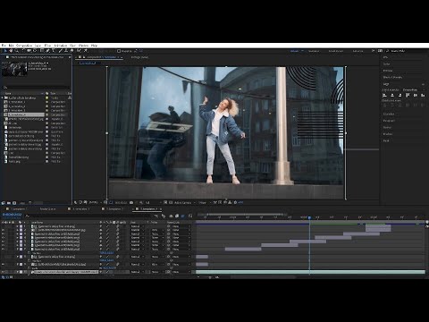The height and width of the screenshot is (322, 429).
Task: Open the Character panel
Action: (x=389, y=114)
